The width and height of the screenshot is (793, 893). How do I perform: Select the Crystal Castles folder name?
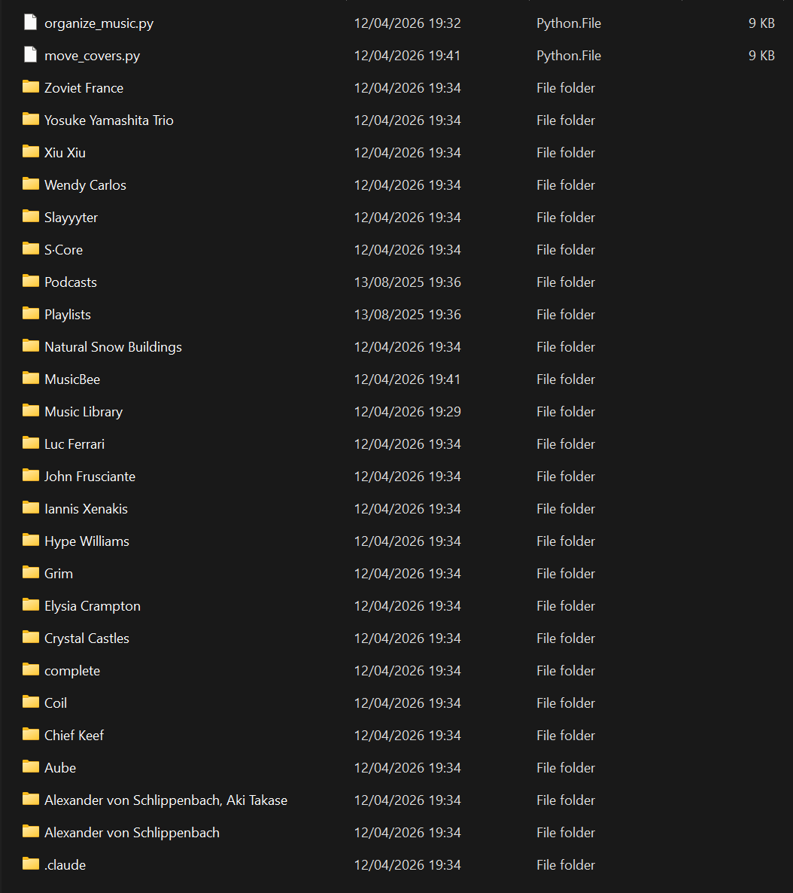pos(87,639)
